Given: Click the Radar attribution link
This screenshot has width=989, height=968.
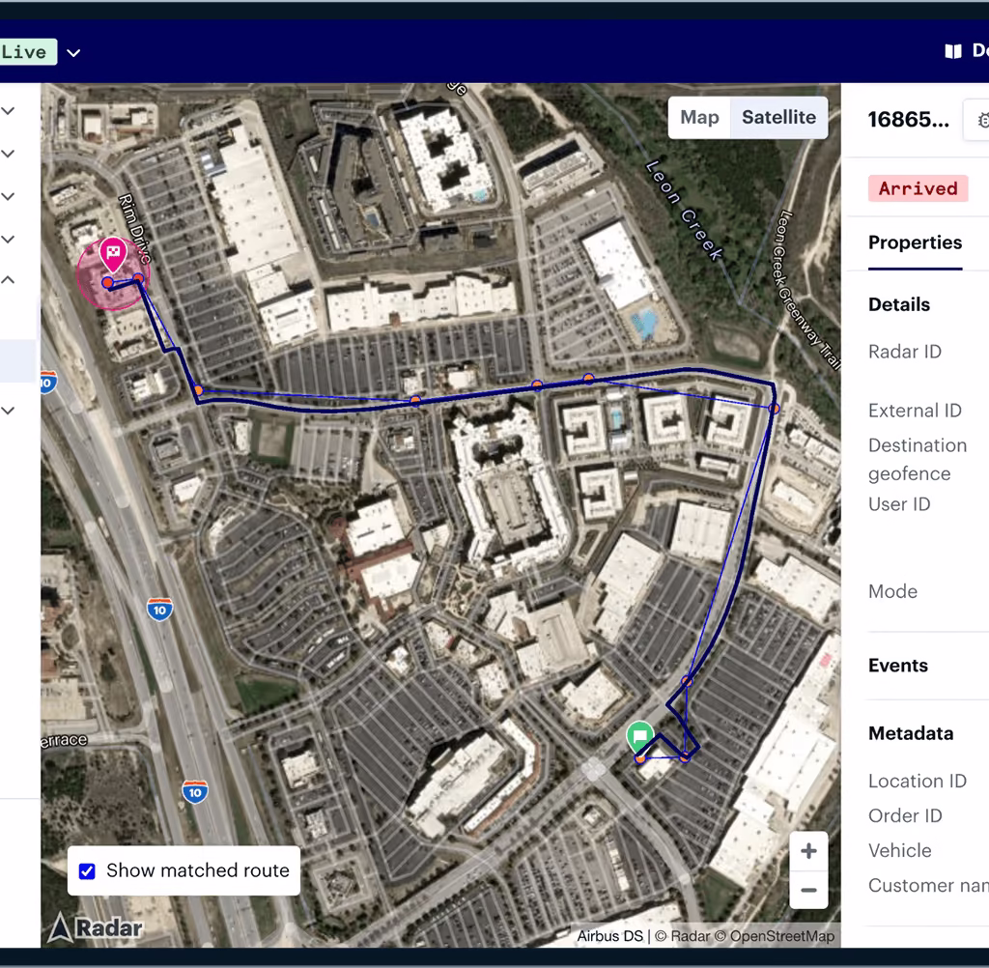Looking at the screenshot, I should (x=683, y=936).
